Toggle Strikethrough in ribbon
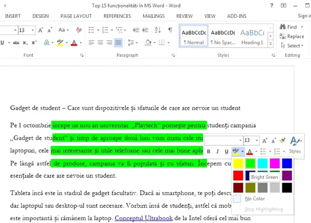 click(x=16, y=43)
